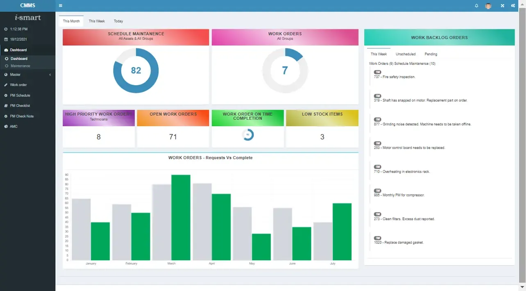The width and height of the screenshot is (526, 291).
Task: Click the CMMS logo title
Action: [x=27, y=6]
